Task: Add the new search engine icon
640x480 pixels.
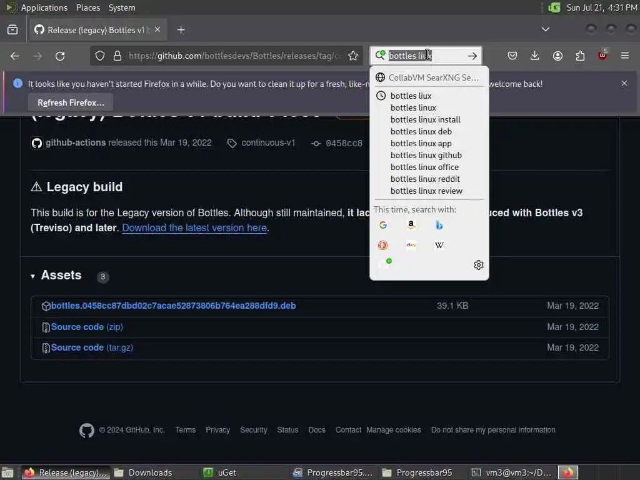Action: [x=385, y=263]
